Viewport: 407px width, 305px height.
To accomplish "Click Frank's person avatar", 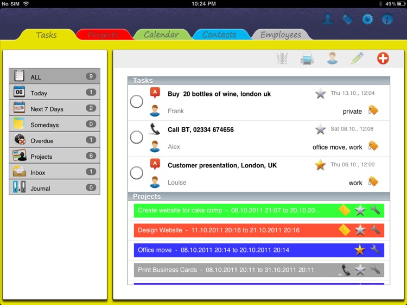I will point(155,111).
